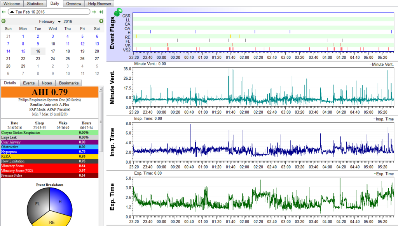The image size is (398, 226).
Task: Click the Hypopnea row in details
Action: [x=50, y=152]
